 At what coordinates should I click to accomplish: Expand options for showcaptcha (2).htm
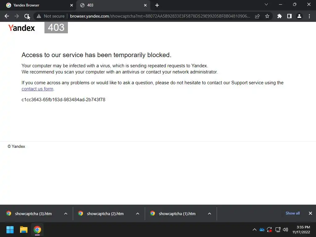[x=138, y=214]
